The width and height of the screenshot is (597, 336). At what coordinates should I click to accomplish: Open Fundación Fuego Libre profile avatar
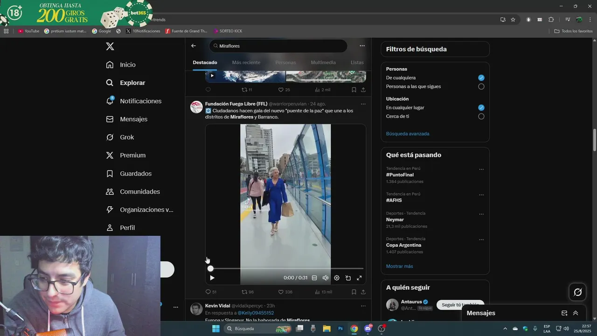tap(196, 107)
